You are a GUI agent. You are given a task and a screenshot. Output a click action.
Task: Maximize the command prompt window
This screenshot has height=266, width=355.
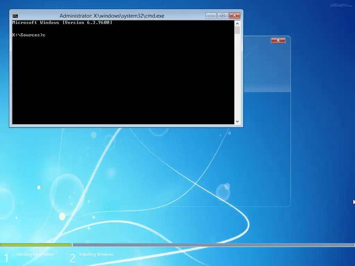coord(223,16)
